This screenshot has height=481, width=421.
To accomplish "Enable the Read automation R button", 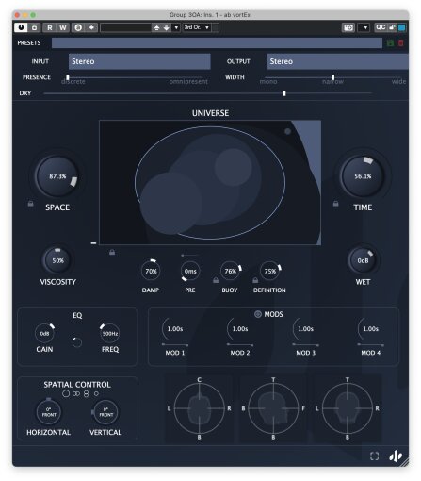I will point(50,27).
